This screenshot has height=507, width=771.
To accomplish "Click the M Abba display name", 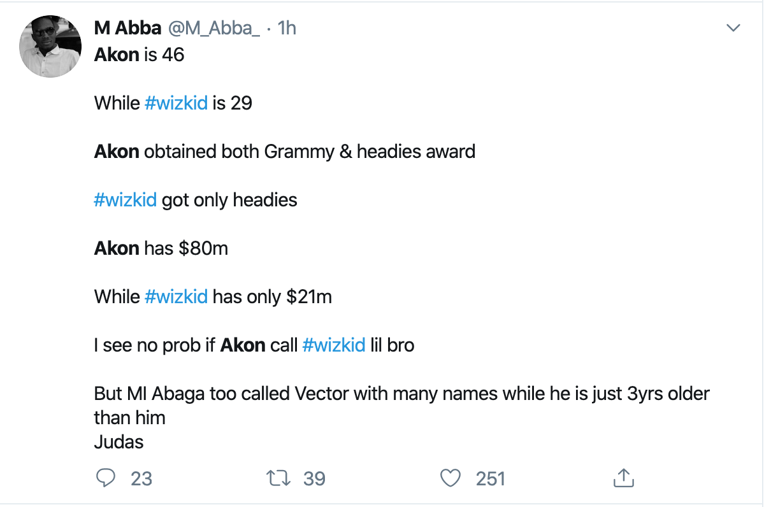I will click(127, 28).
